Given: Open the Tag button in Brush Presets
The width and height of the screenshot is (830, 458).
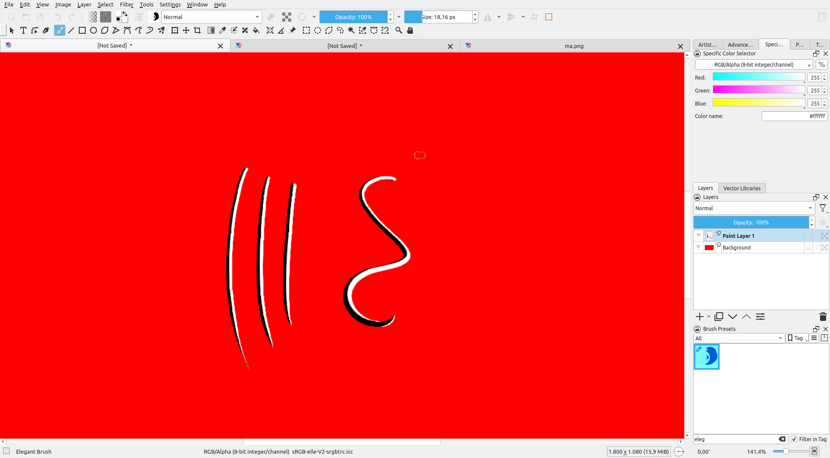Looking at the screenshot, I should [x=797, y=338].
